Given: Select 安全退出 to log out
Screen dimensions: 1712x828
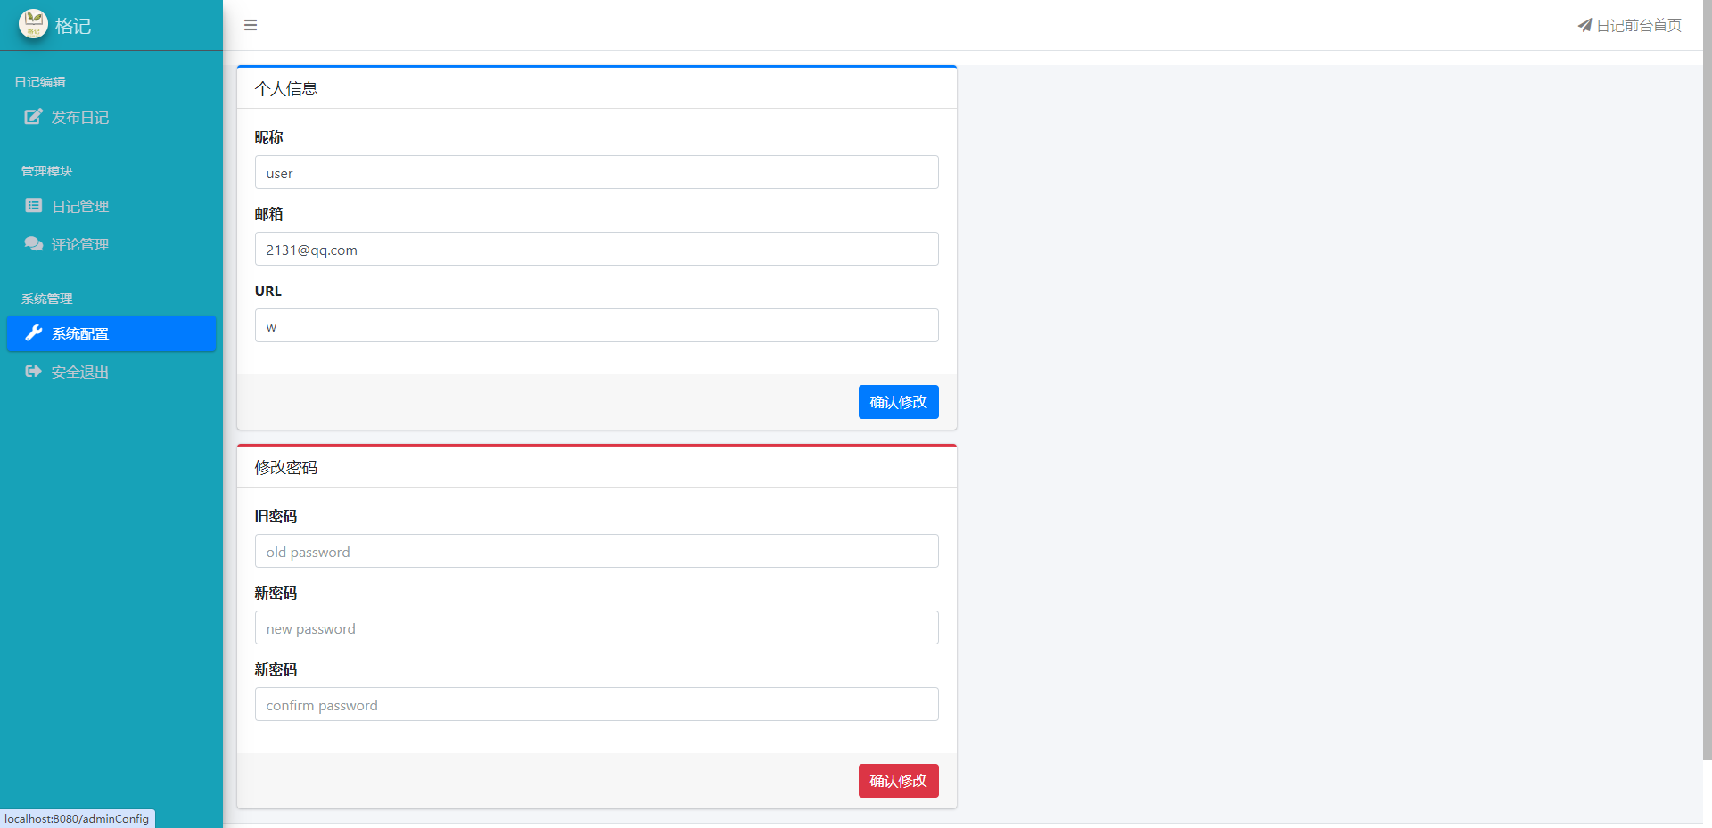Looking at the screenshot, I should click(80, 373).
